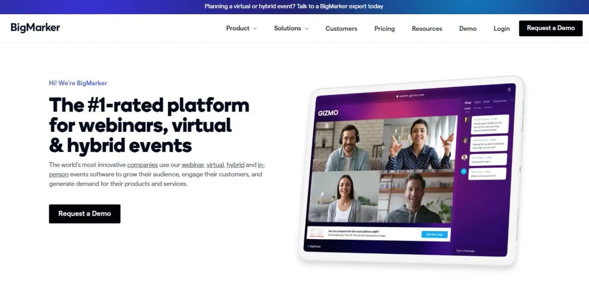Click the Request a Demo button below the headline
This screenshot has height=296, width=589.
84,214
